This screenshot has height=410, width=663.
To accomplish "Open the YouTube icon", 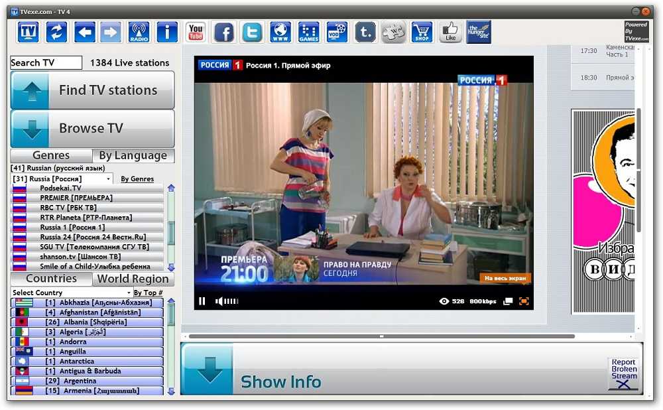I will (196, 32).
